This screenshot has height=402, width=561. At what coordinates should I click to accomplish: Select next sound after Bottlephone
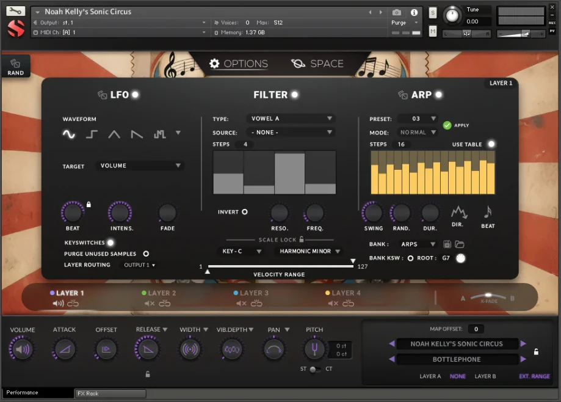523,359
